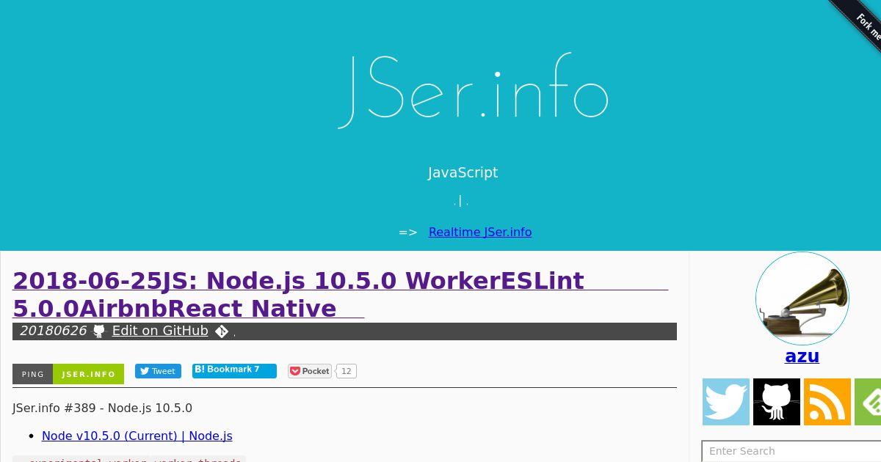Click the Tweet button

[x=158, y=371]
